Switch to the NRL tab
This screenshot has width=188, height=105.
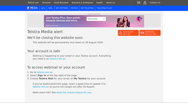tap(50, 8)
